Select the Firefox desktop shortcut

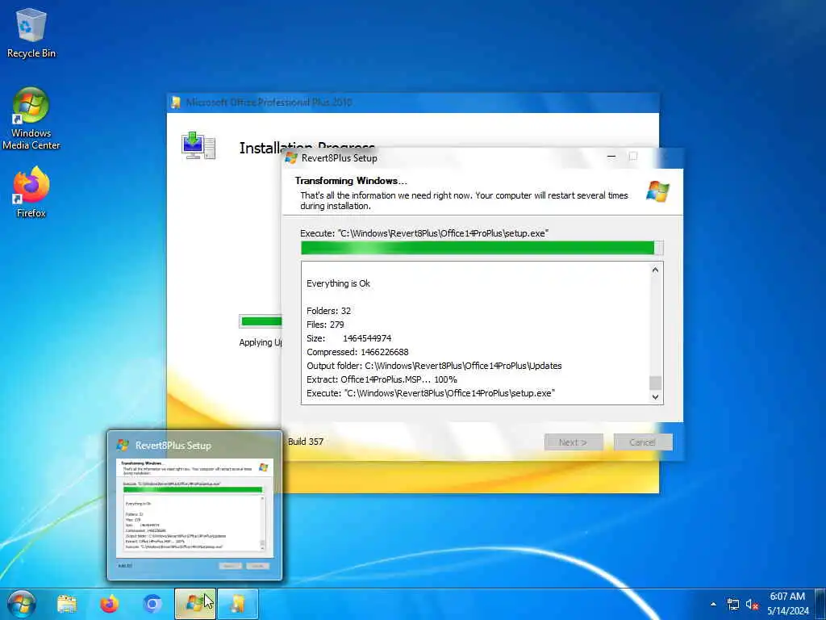tap(31, 192)
